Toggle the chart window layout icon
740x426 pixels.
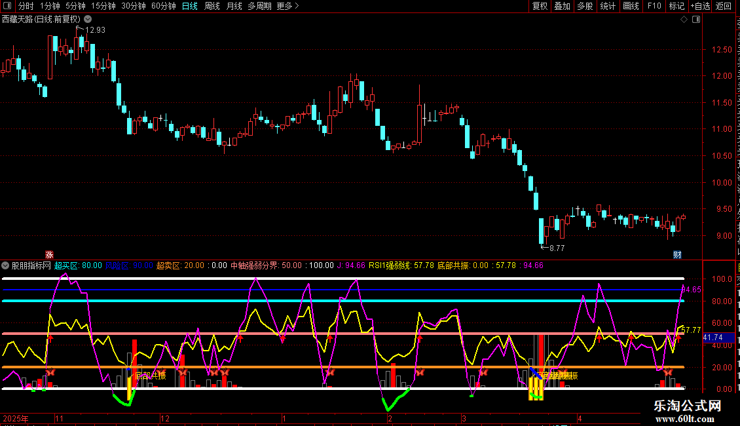coord(696,20)
